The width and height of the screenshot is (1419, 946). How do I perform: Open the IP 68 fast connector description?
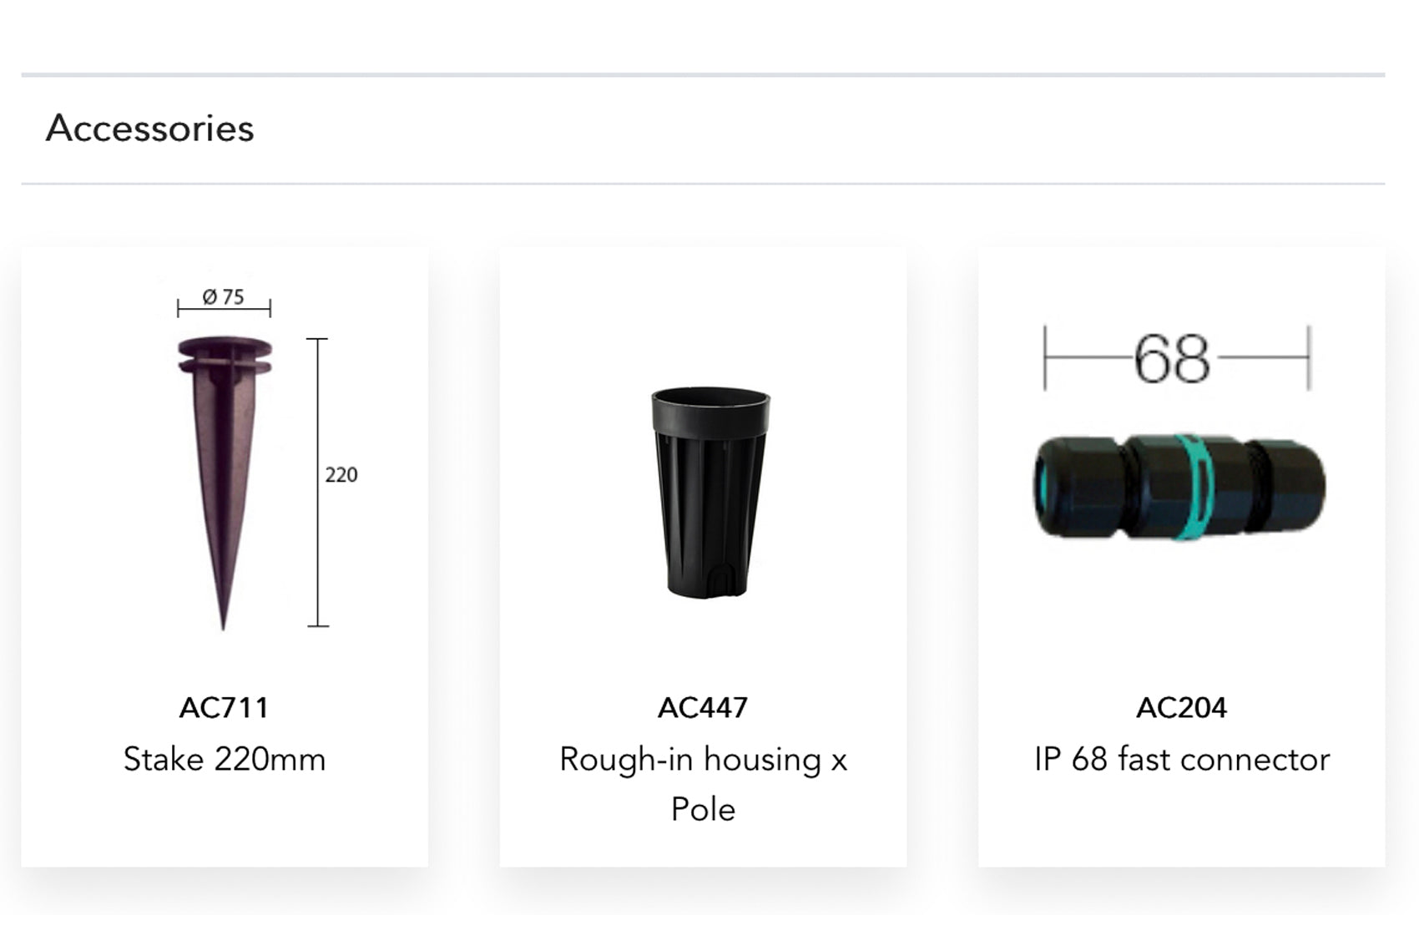click(x=1181, y=760)
